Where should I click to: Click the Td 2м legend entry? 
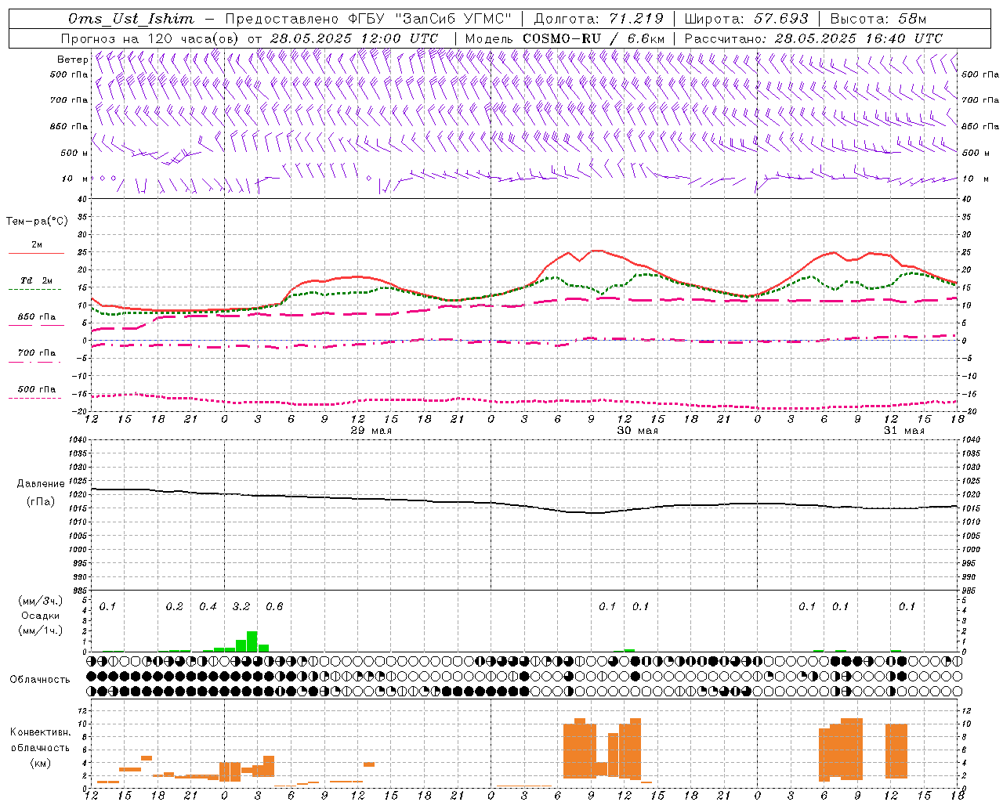37,280
